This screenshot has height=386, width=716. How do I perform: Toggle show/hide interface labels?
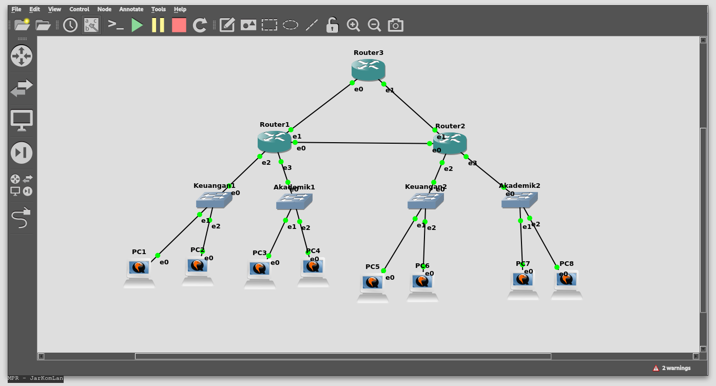click(x=92, y=25)
